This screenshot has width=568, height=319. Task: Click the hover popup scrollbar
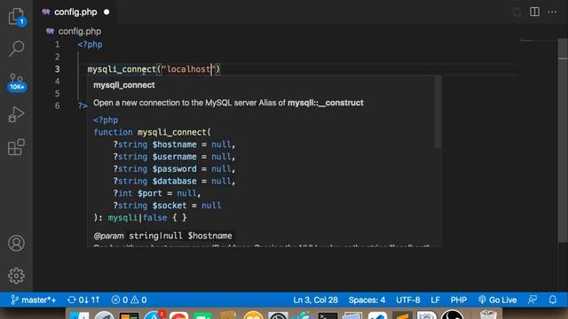[438, 112]
